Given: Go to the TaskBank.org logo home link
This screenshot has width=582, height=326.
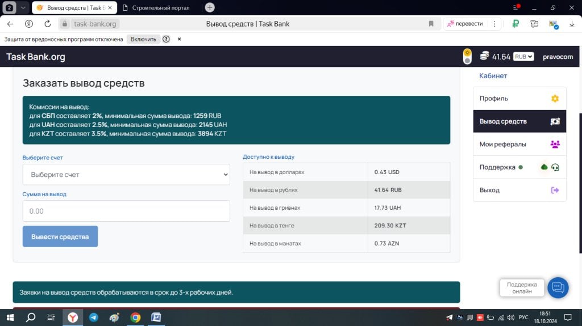Looking at the screenshot, I should pyautogui.click(x=36, y=57).
